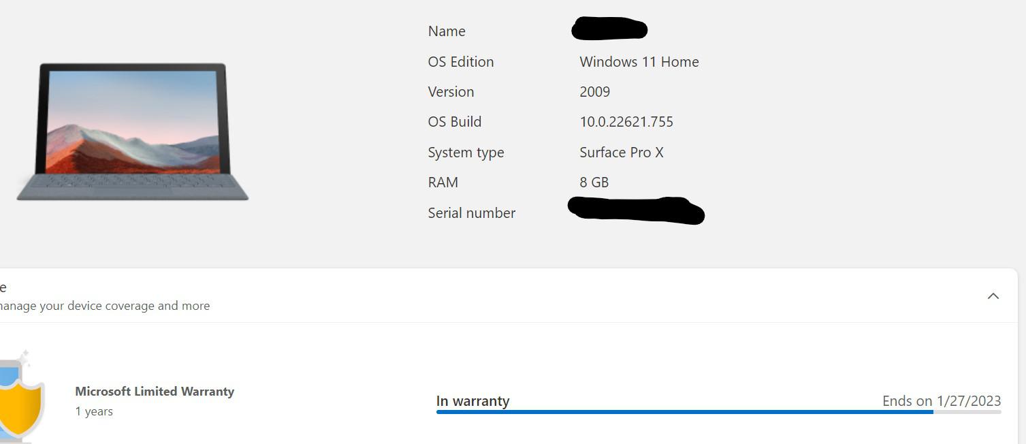
Task: Click the 8 GB RAM value
Action: click(594, 183)
